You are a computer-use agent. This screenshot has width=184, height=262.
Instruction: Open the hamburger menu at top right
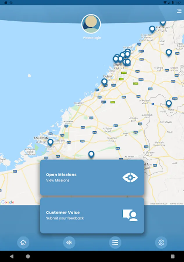pos(179,11)
